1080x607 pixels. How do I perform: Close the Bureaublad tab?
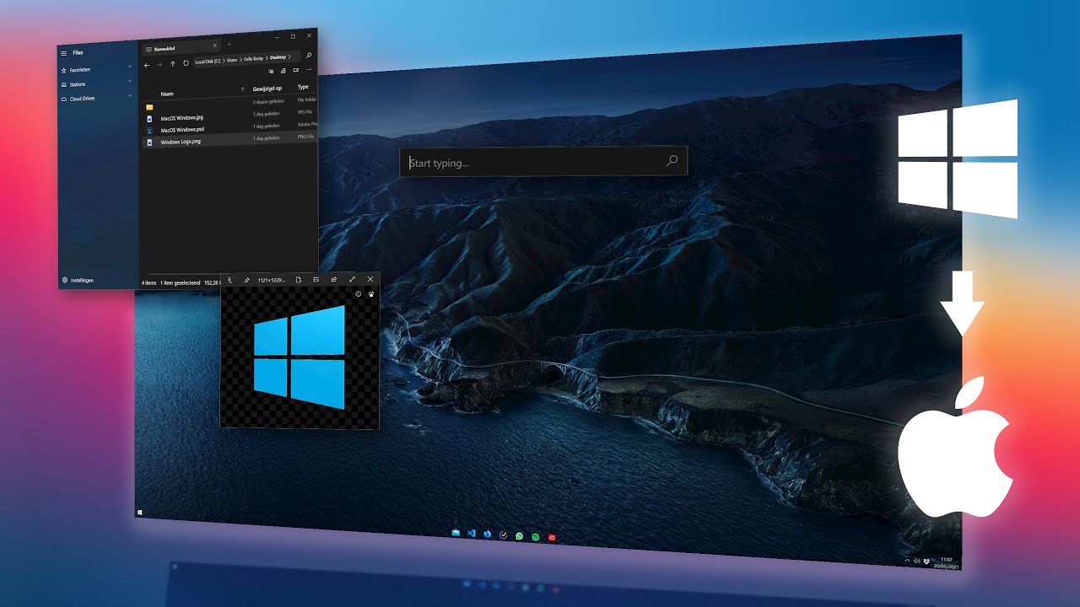(x=214, y=45)
